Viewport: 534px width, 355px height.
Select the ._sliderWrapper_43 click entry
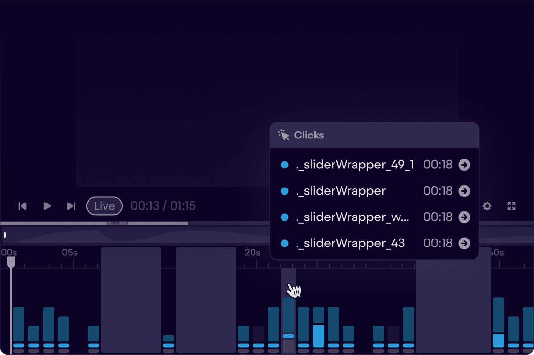click(x=350, y=243)
